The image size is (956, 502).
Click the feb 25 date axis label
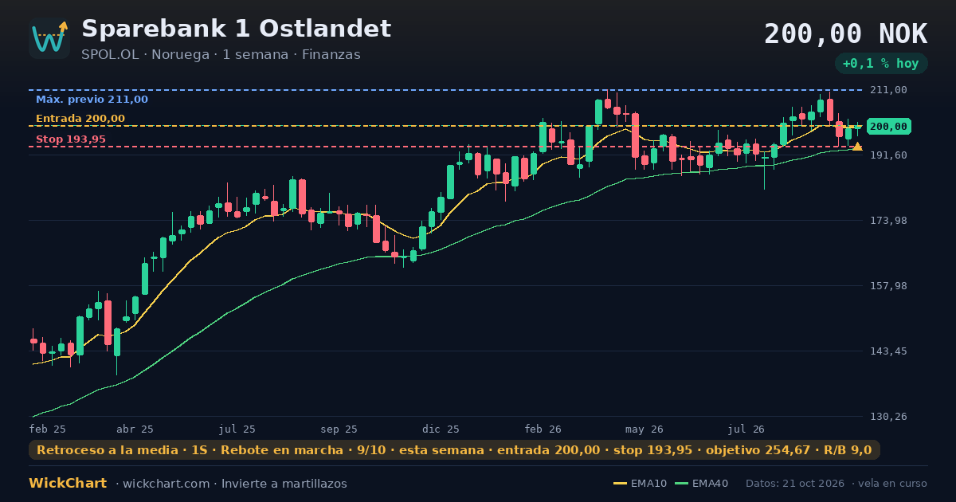pos(48,429)
